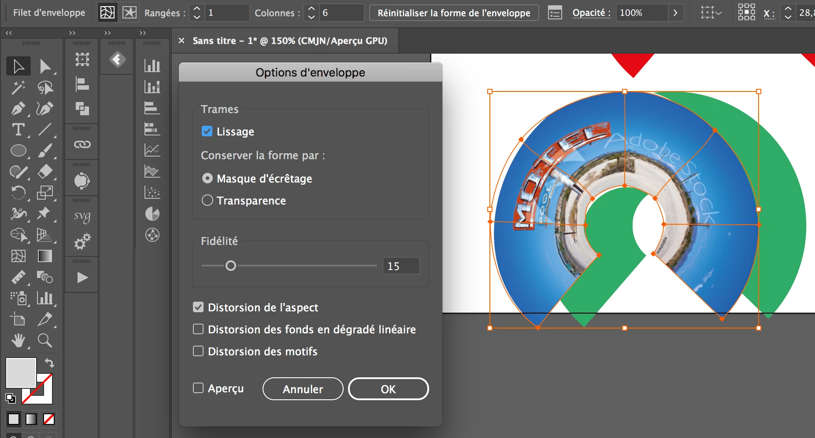Pick the Magic Wand tool

pyautogui.click(x=19, y=88)
